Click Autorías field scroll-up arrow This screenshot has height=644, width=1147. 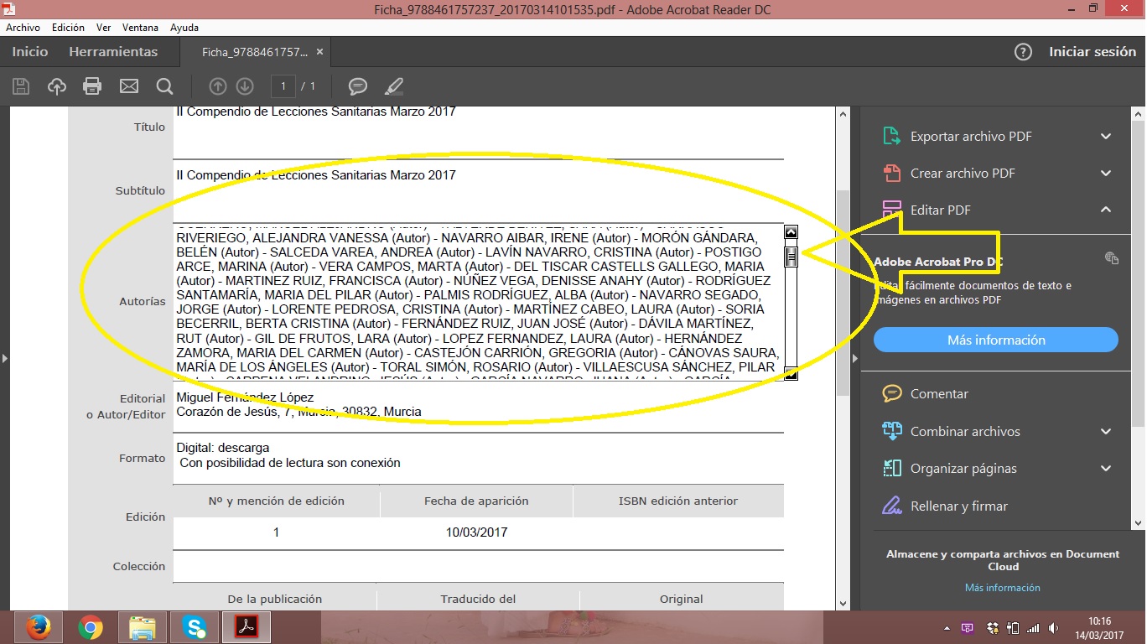791,232
